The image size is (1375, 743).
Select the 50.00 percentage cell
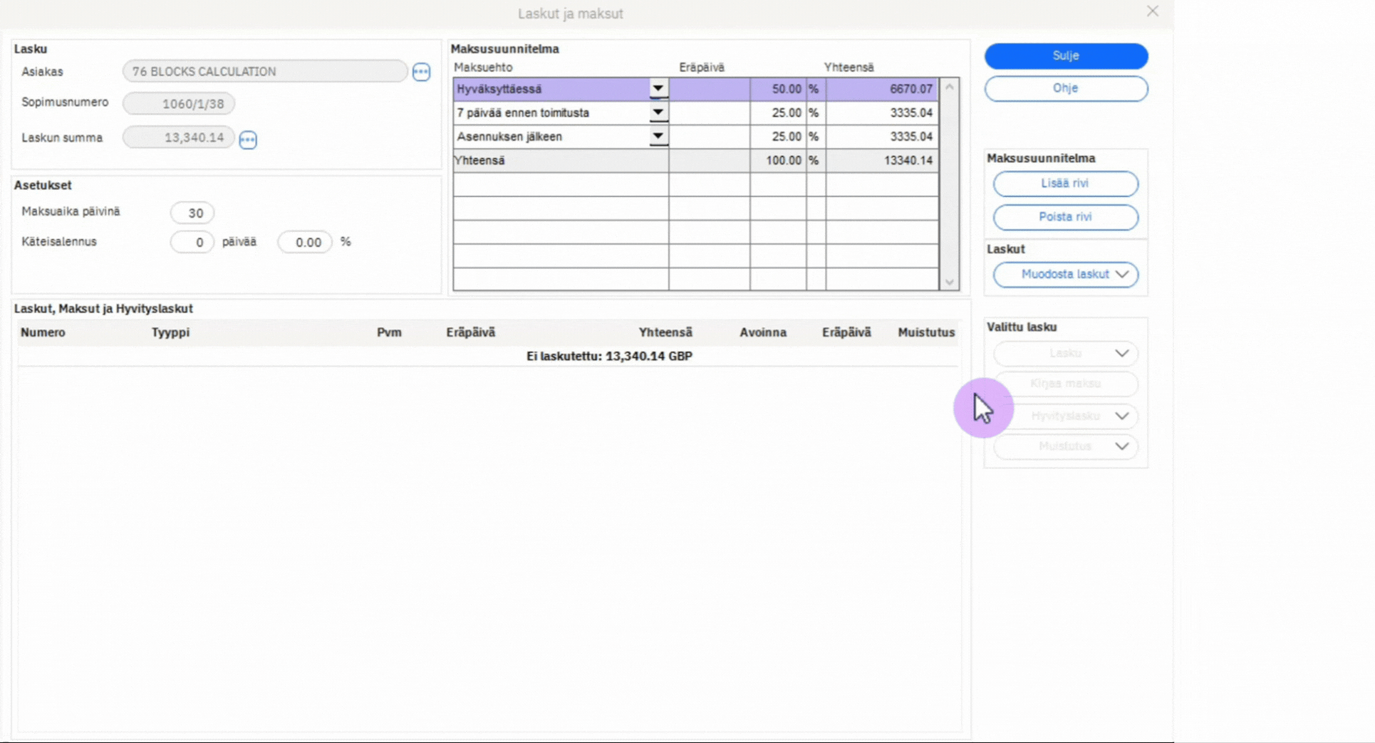778,89
